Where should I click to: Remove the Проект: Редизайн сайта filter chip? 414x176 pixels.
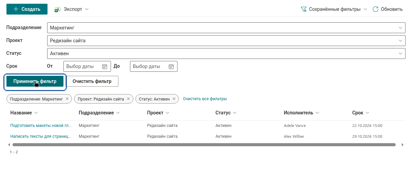[x=128, y=99]
